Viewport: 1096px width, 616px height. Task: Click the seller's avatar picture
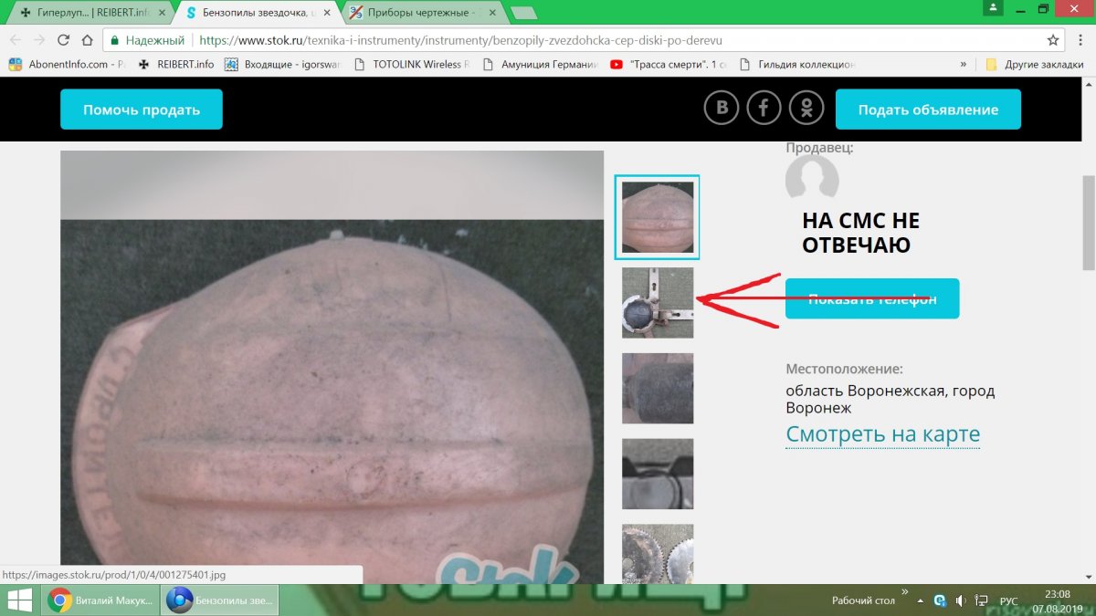812,177
